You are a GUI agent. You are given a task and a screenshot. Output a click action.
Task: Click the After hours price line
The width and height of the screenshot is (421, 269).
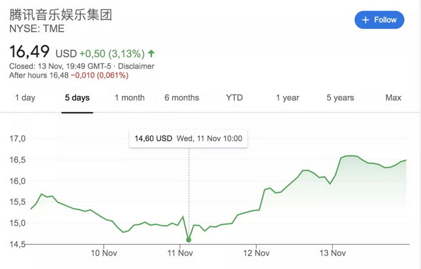[69, 76]
